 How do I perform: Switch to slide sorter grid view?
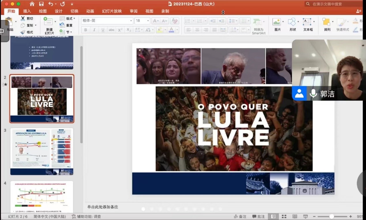(284, 217)
